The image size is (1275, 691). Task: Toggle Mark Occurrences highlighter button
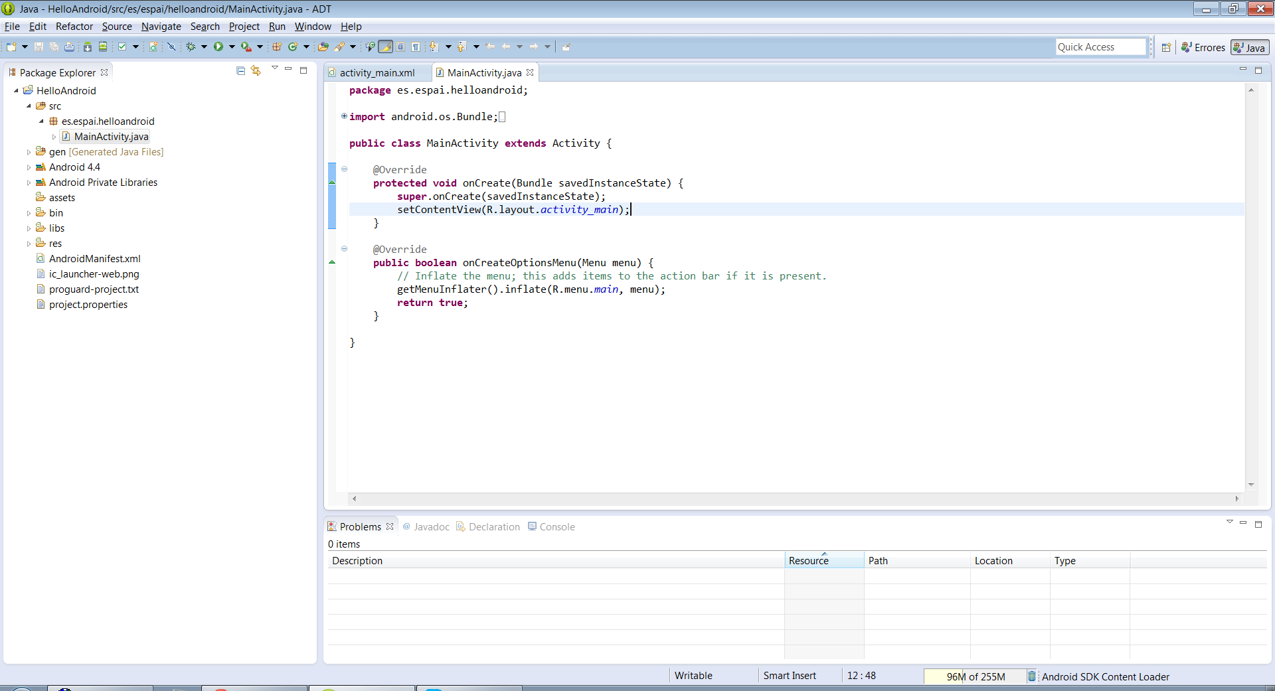click(386, 47)
